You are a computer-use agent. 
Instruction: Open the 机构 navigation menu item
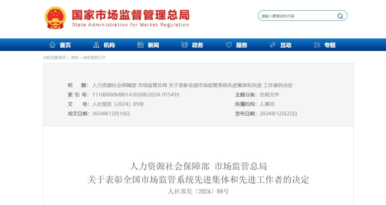click(x=109, y=45)
